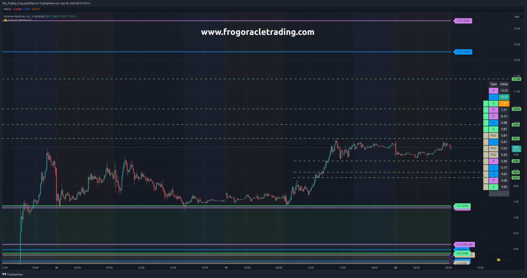Click the frog icon next to version 2.1.3

pos(499,260)
